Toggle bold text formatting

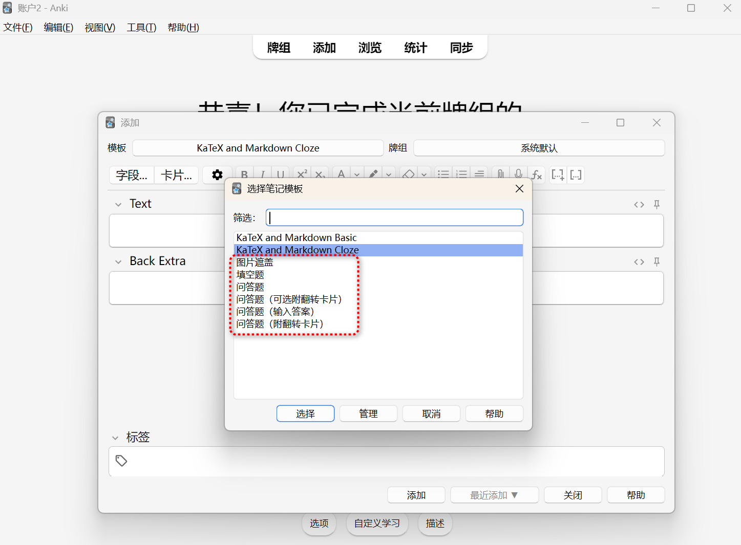pyautogui.click(x=245, y=175)
